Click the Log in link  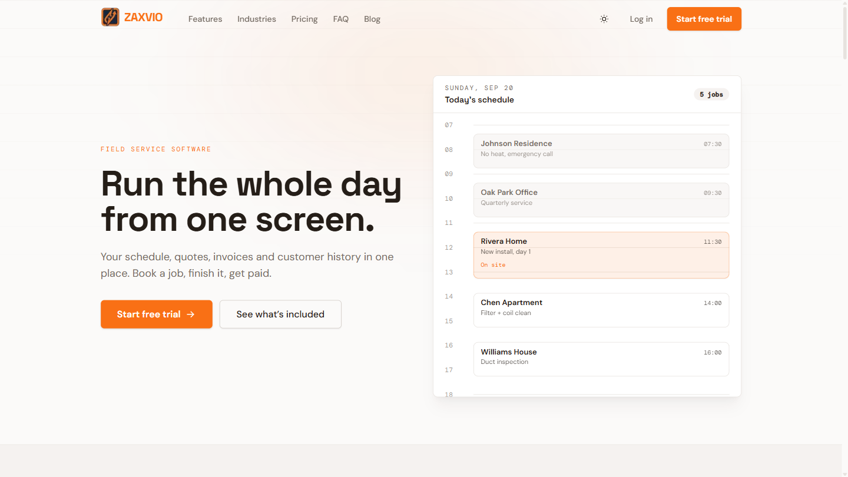641,19
